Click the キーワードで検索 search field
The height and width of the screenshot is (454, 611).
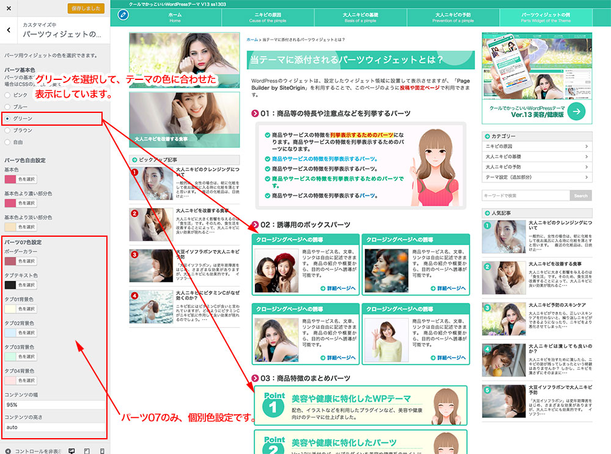pos(525,196)
